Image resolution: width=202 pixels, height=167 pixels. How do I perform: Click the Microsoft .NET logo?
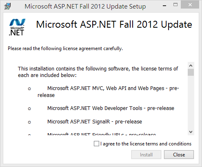(x=17, y=27)
